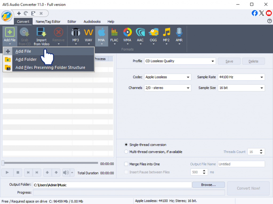Open the Sample Rate dropdown
The width and height of the screenshot is (273, 204).
pyautogui.click(x=241, y=77)
